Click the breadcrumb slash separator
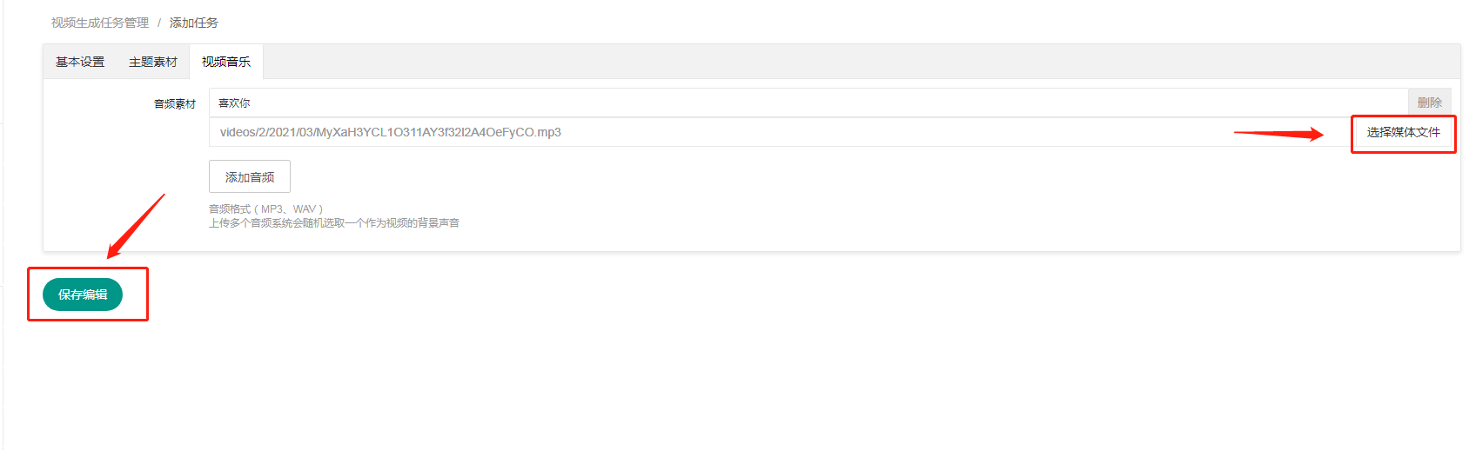Image resolution: width=1469 pixels, height=450 pixels. pos(159,23)
